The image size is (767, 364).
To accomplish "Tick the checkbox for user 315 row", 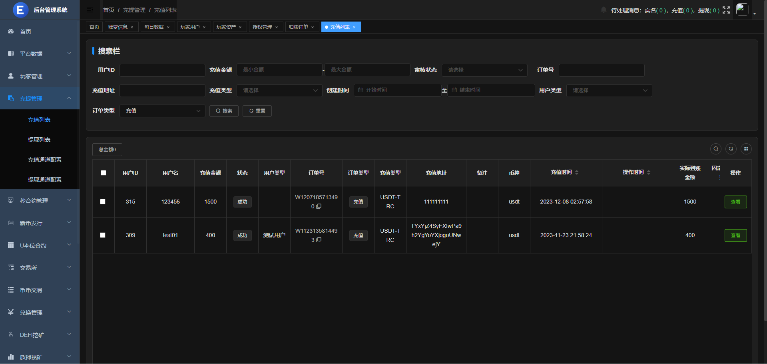I will tap(103, 202).
